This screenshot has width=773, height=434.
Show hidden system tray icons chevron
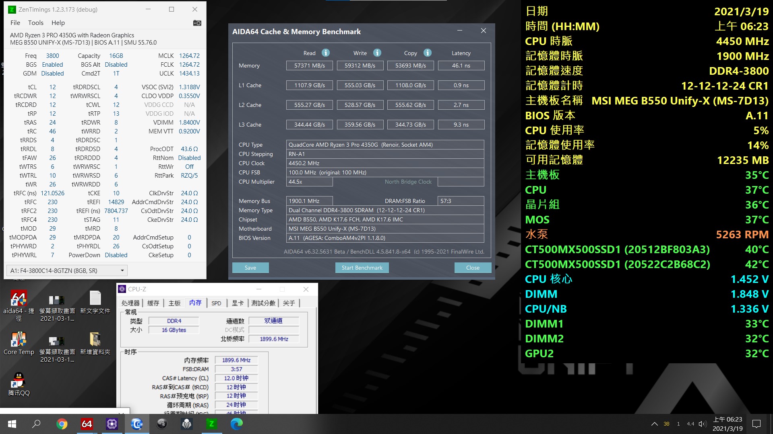(x=655, y=424)
